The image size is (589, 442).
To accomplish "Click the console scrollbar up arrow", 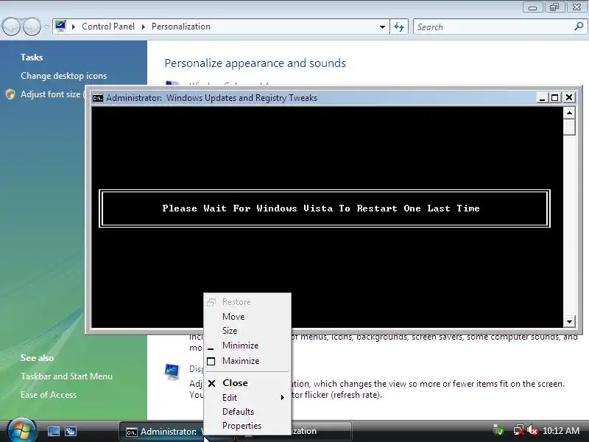I will tap(569, 113).
